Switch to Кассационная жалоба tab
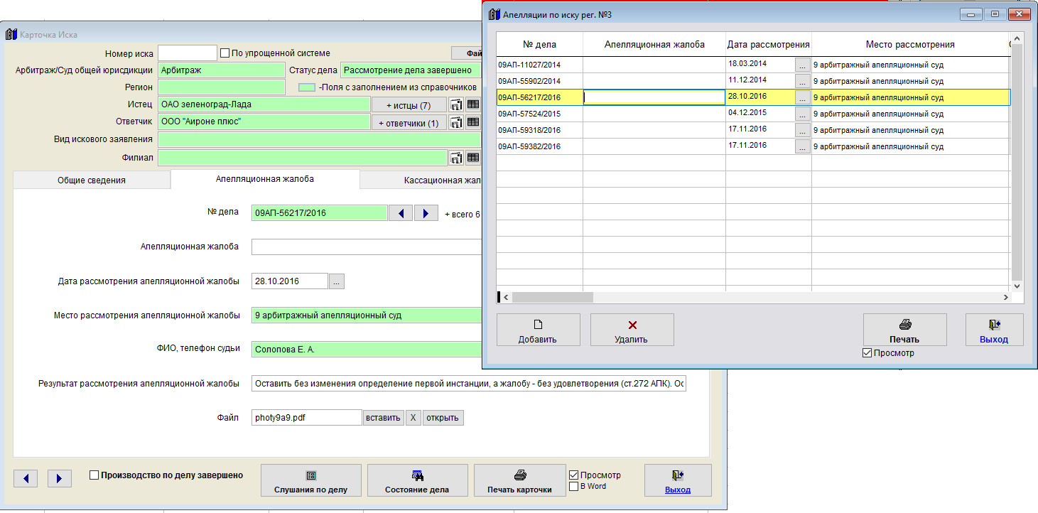 [426, 180]
